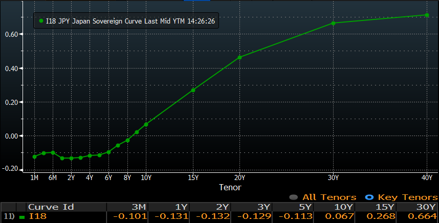Click the 4Y data point on the curve
This screenshot has height=223, width=439.
90,155
